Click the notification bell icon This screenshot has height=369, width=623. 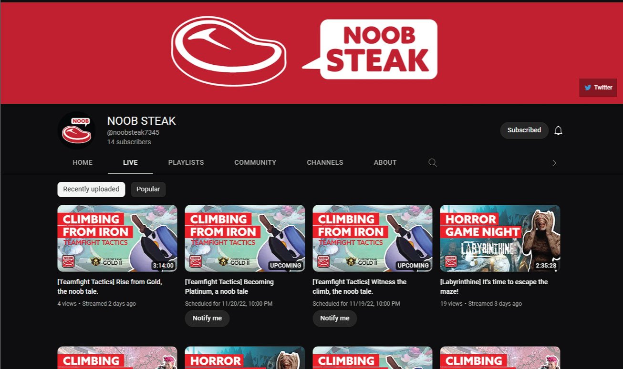pyautogui.click(x=558, y=130)
